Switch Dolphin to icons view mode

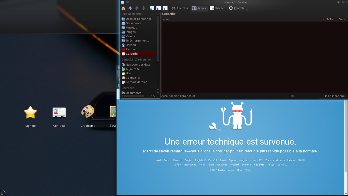click(x=152, y=8)
